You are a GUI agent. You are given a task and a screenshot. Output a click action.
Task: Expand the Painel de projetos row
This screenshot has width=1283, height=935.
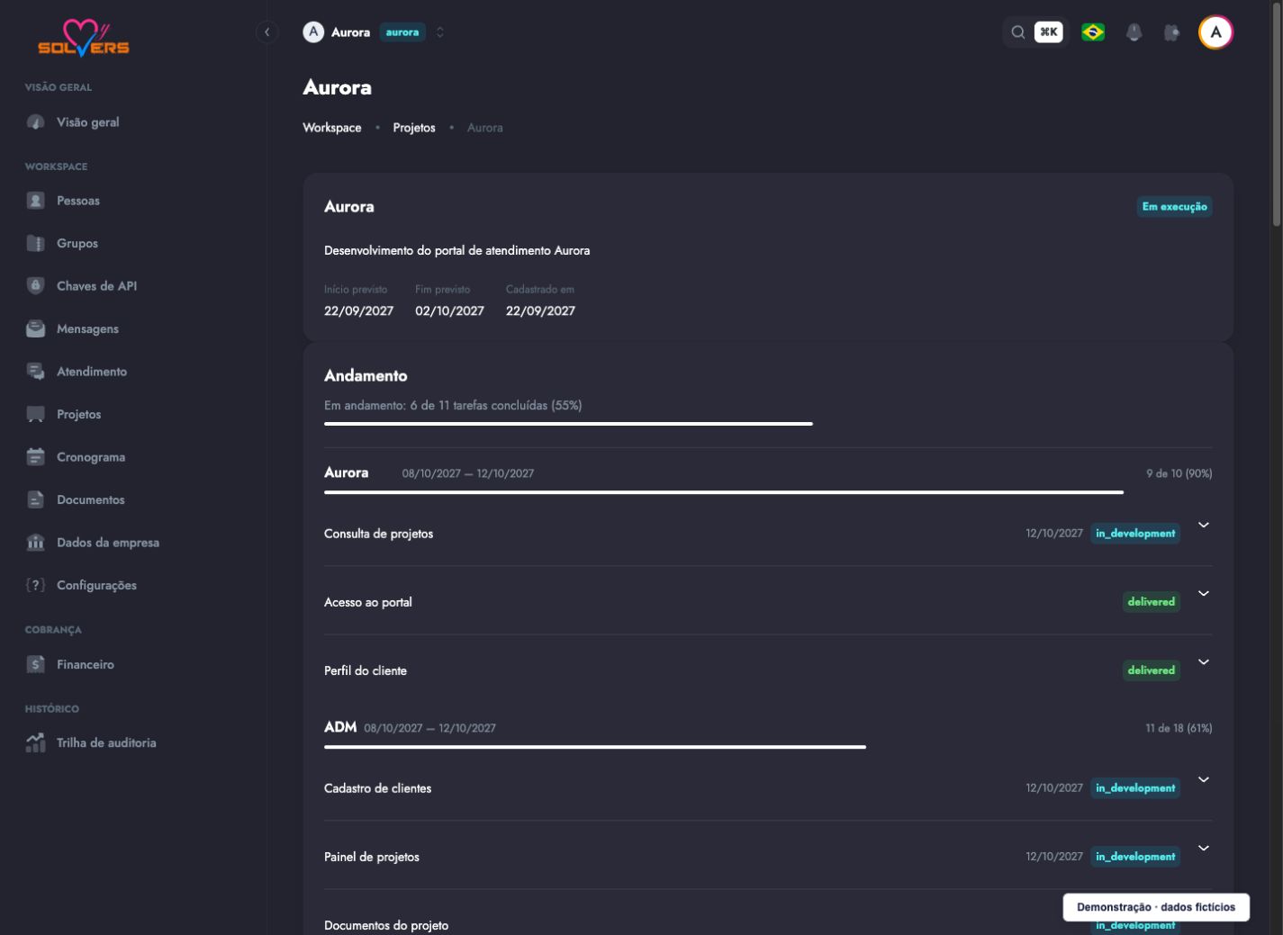coord(1203,848)
